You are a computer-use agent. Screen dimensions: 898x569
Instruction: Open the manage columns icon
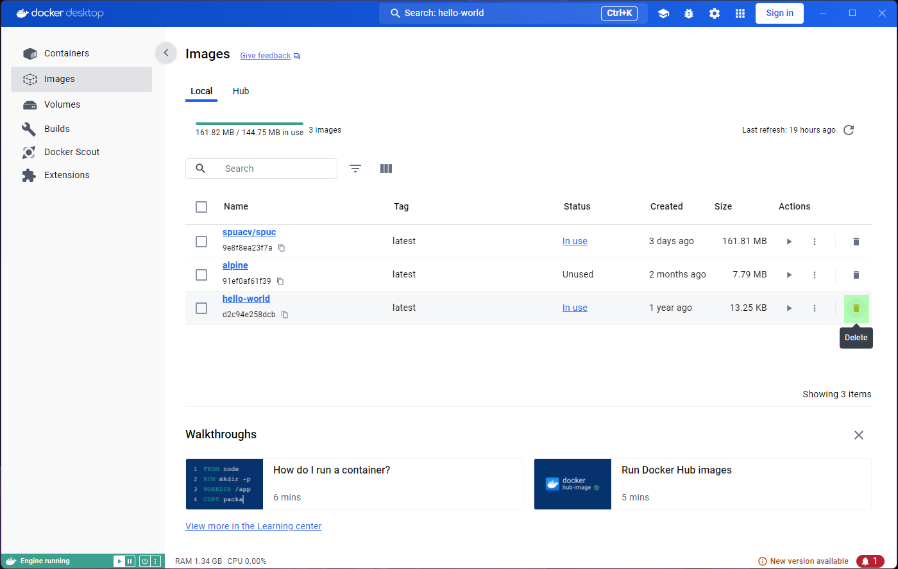point(386,169)
